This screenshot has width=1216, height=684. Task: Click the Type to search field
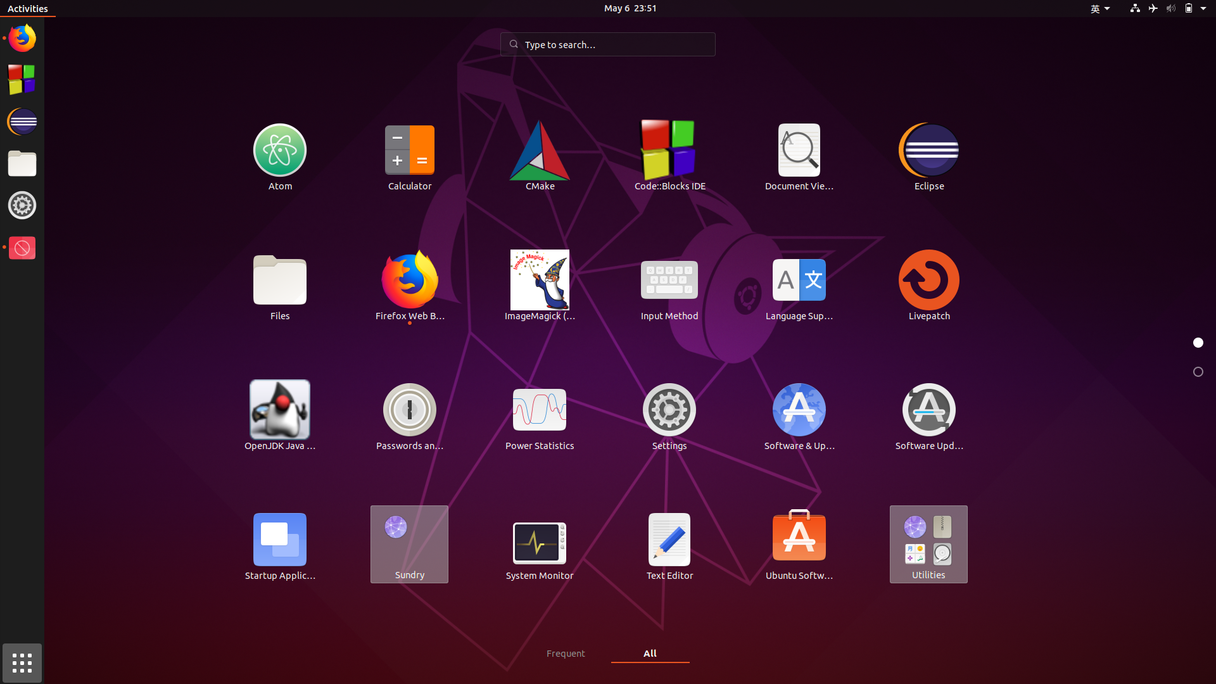click(x=608, y=44)
